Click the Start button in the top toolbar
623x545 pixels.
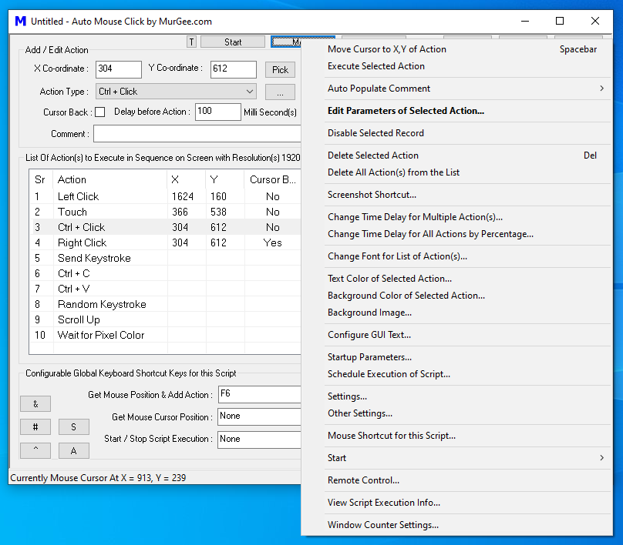(x=233, y=42)
